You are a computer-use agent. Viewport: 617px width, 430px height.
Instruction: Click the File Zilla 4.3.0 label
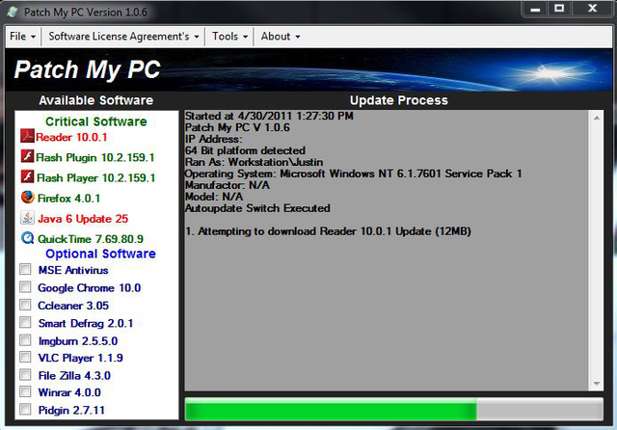(x=74, y=376)
